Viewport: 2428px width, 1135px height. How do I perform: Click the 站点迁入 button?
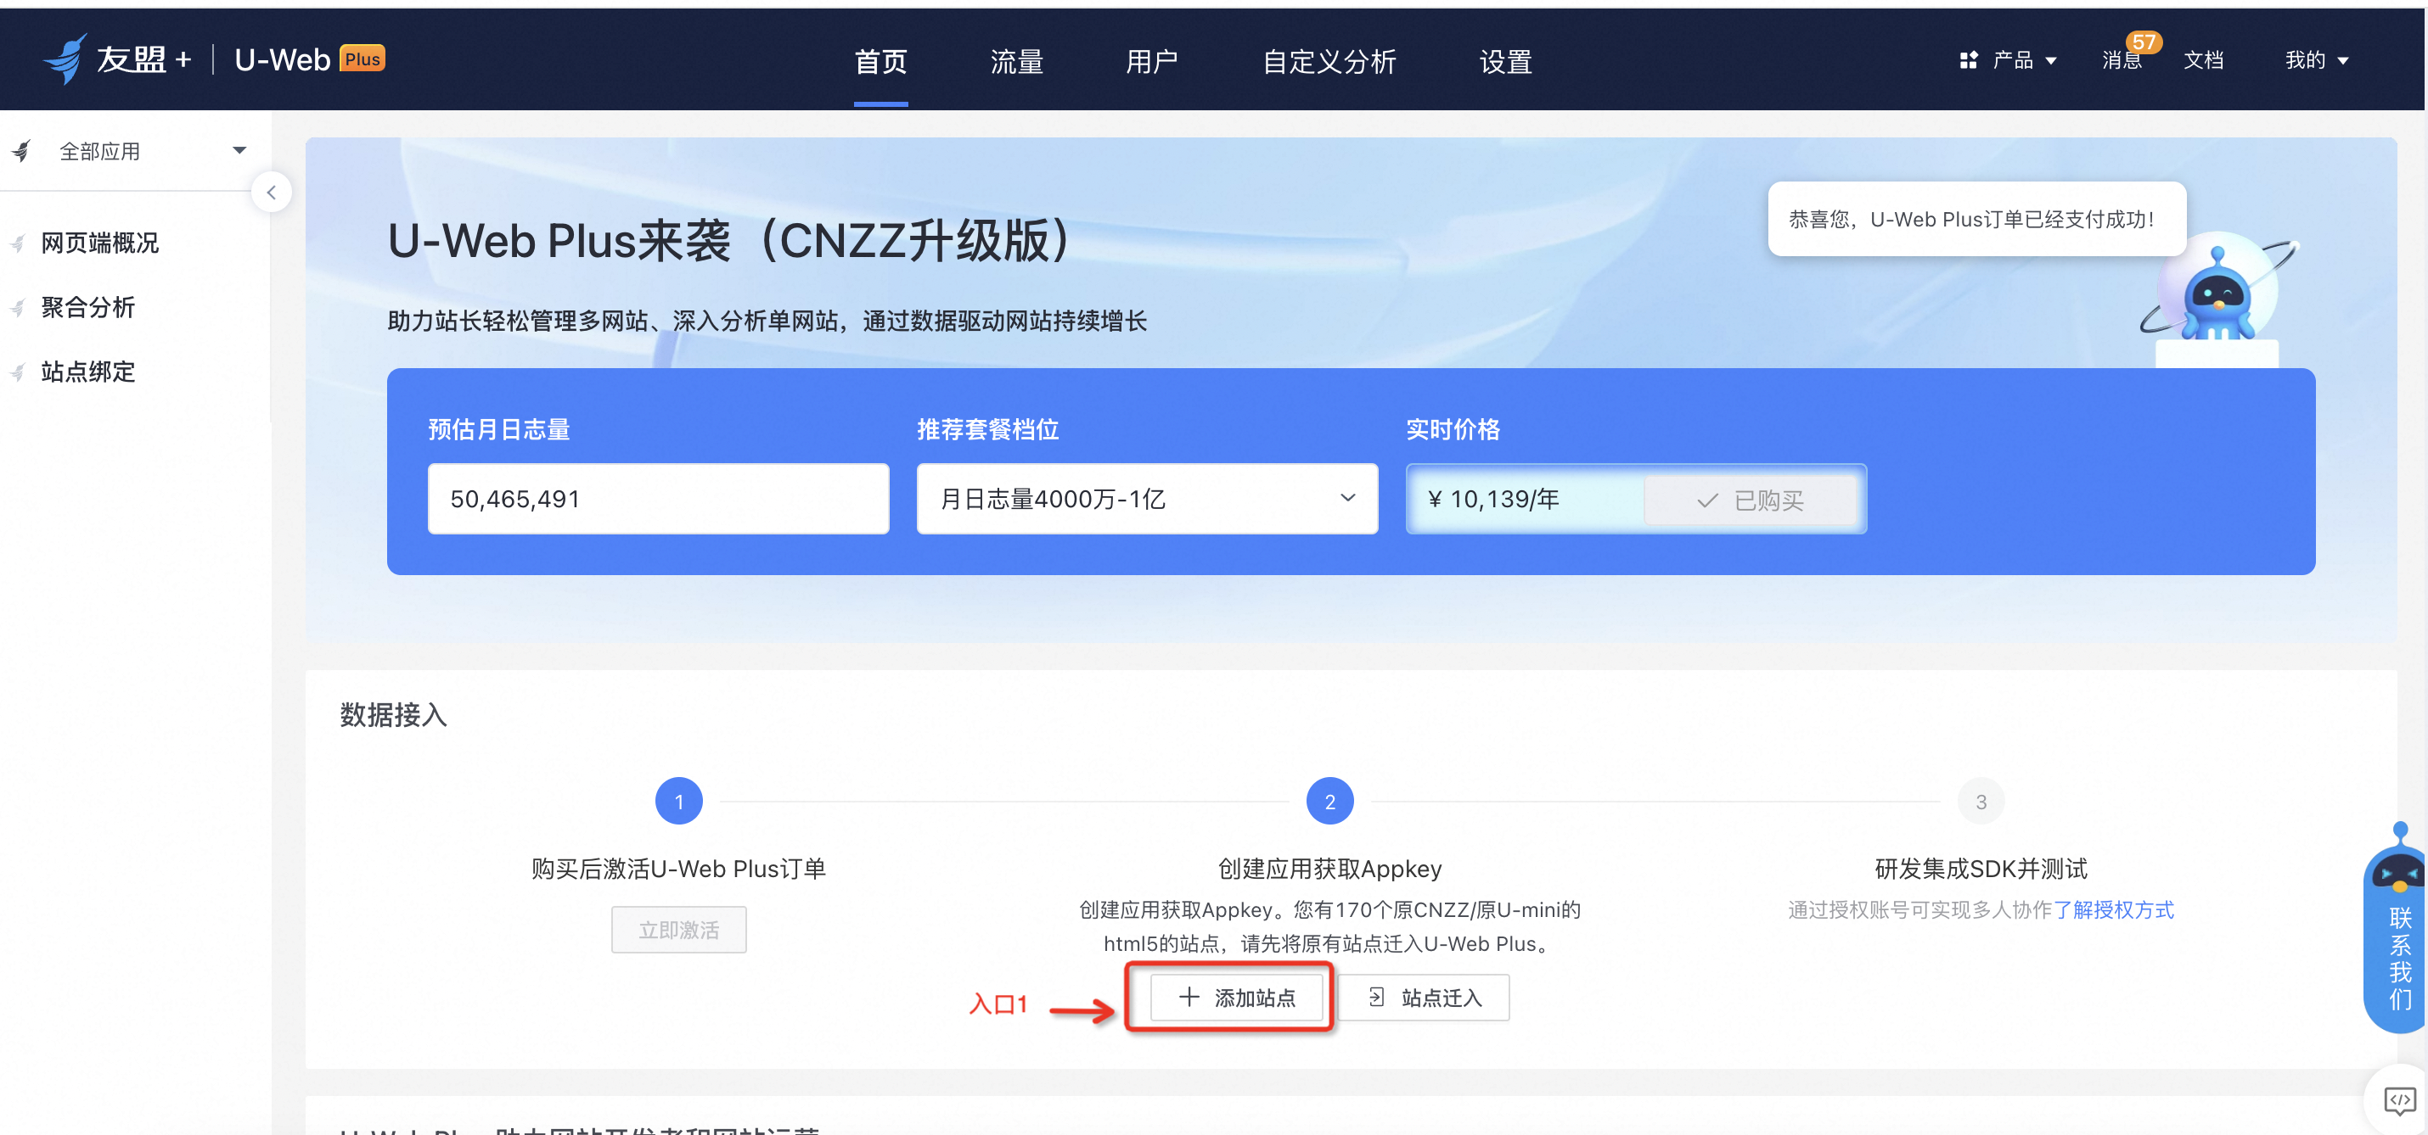[x=1423, y=997]
